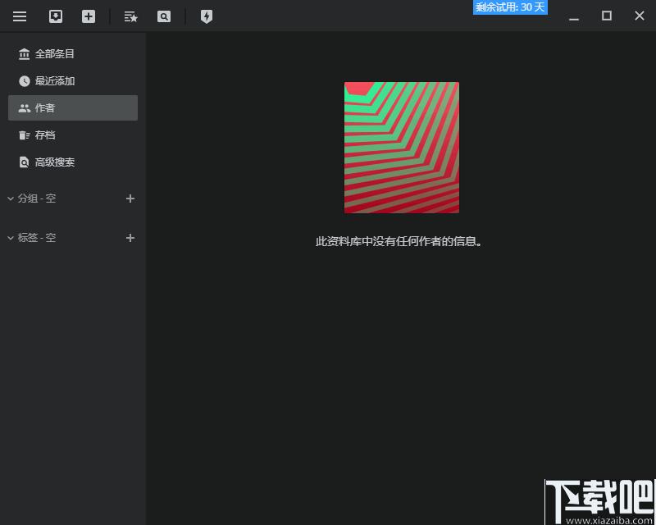Click the lightning shield toolbar icon
Screen dimensions: 656x525
tap(207, 16)
